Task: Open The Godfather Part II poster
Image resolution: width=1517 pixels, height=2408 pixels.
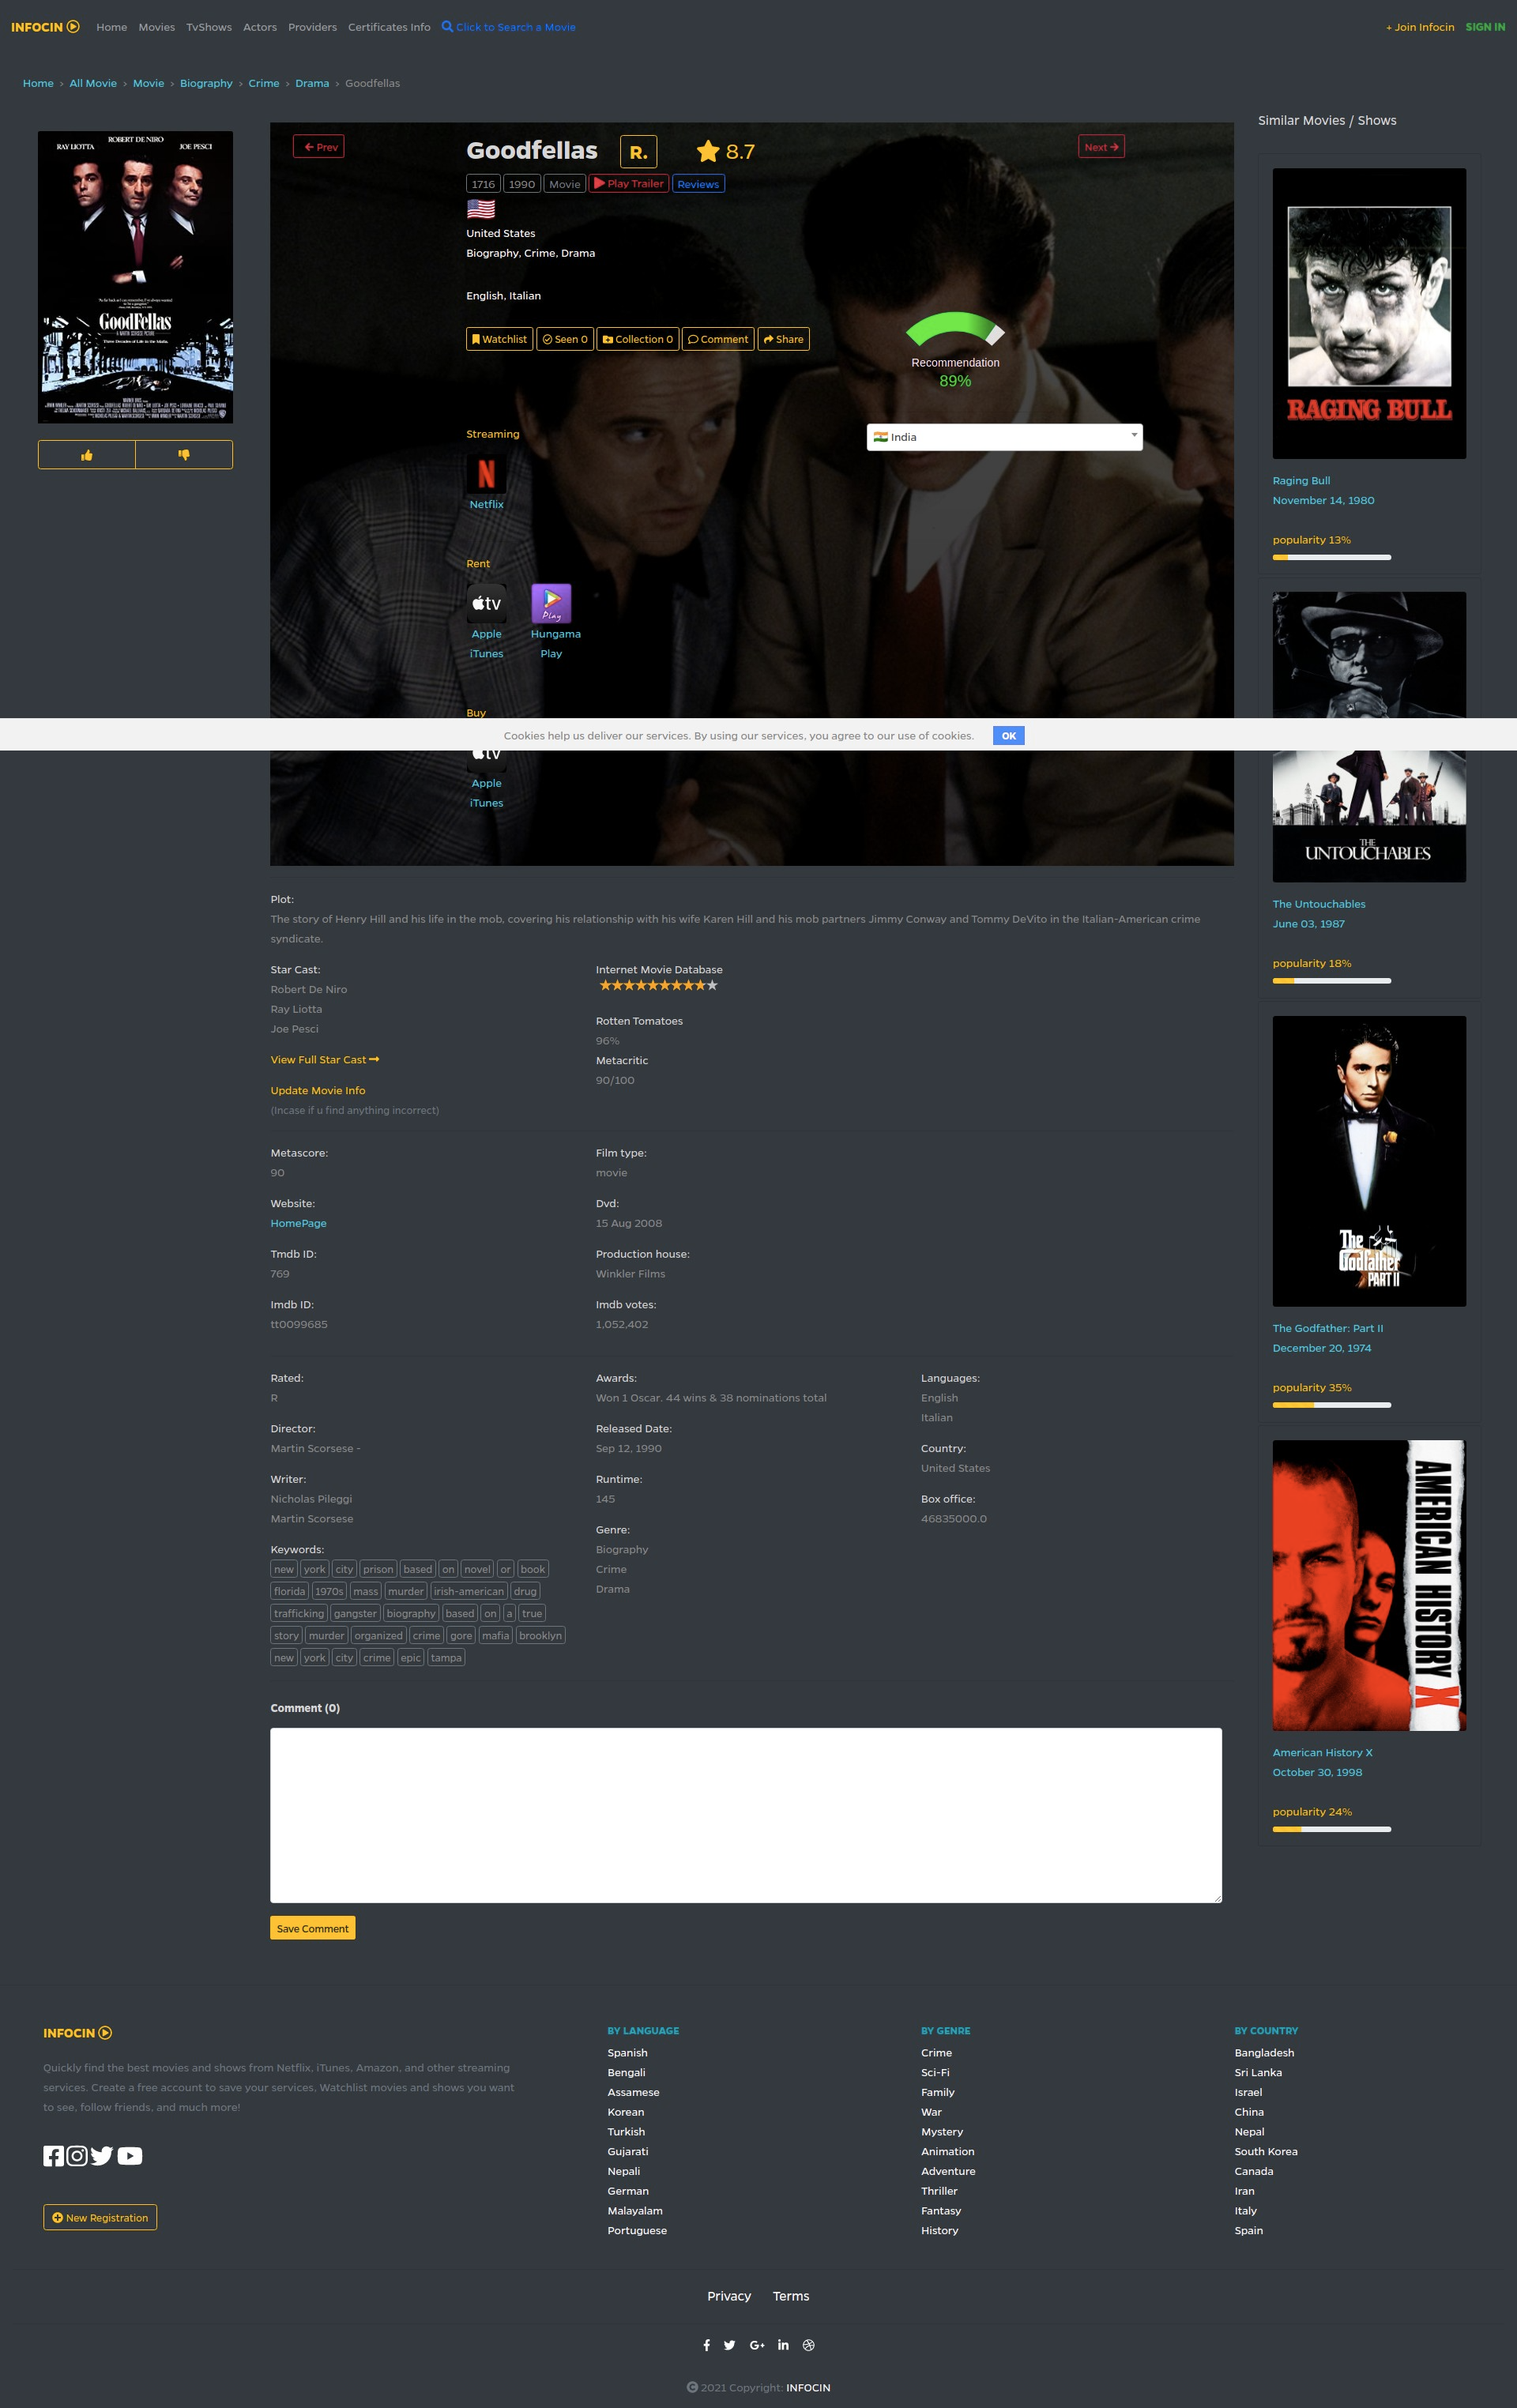Action: pos(1369,1161)
